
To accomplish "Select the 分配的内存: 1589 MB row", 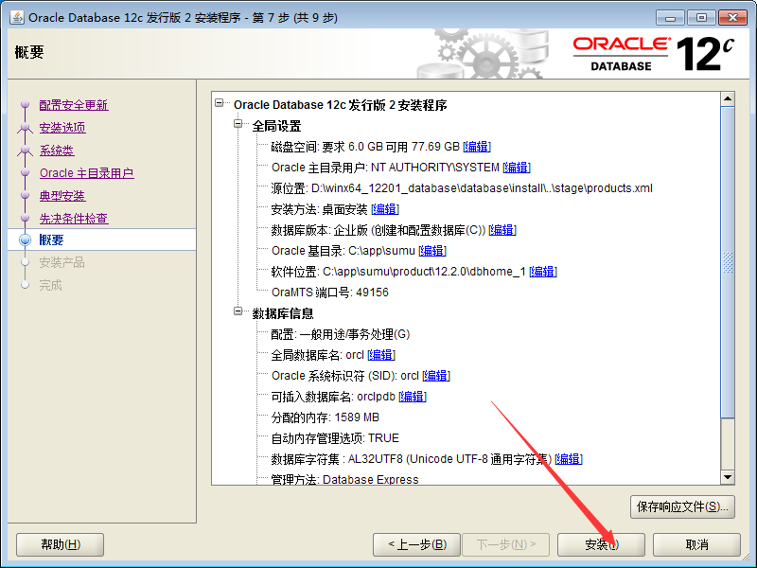I will coord(325,417).
